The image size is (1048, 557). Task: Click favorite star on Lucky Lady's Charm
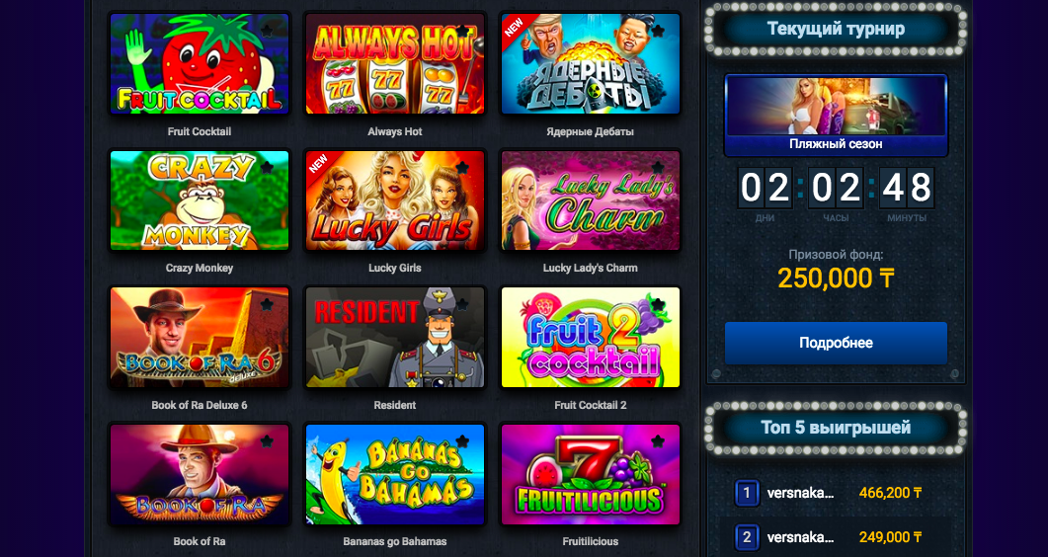658,168
